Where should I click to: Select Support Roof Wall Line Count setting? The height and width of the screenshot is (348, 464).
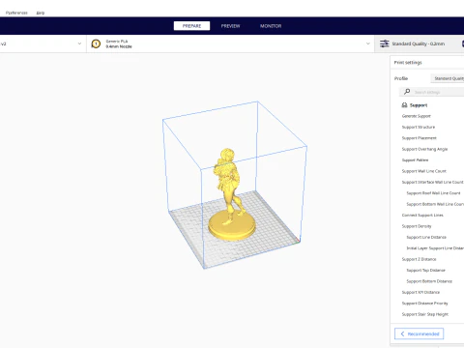click(x=433, y=193)
